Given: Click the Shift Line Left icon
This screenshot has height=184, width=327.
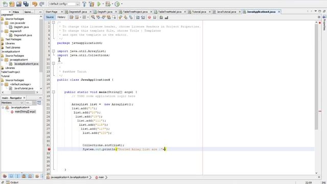Looking at the screenshot, I should point(137,17).
